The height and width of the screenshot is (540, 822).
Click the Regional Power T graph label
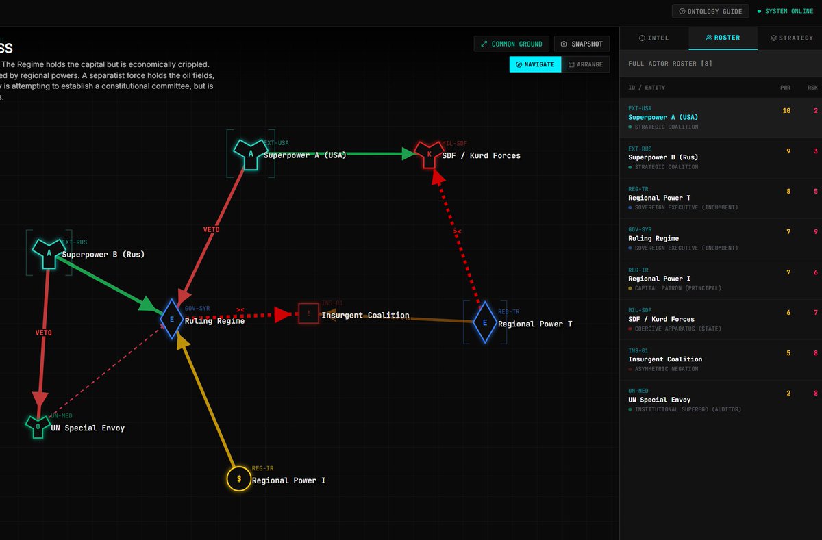tap(535, 324)
